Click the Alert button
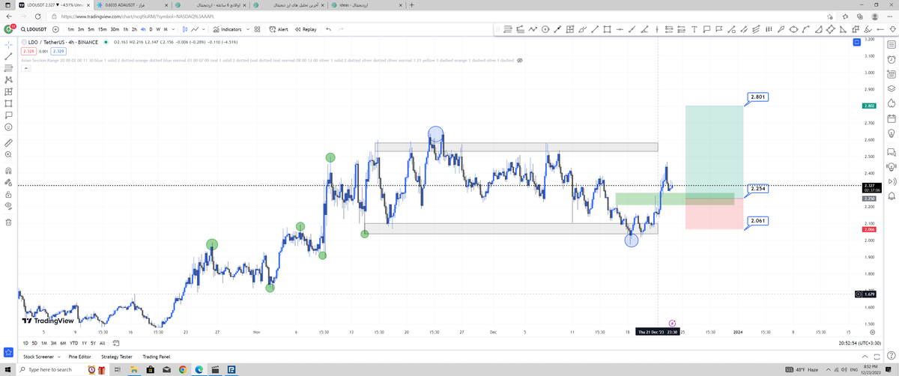The height and width of the screenshot is (376, 899). [x=279, y=29]
